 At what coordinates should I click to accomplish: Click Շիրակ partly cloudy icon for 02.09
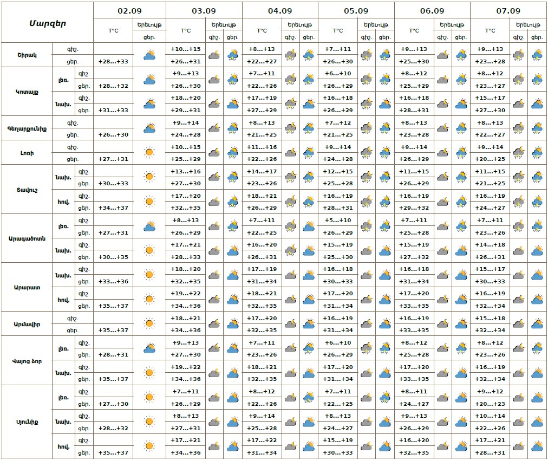tap(149, 55)
